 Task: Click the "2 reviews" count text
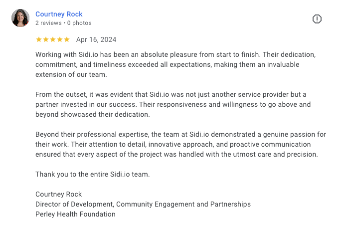click(48, 23)
